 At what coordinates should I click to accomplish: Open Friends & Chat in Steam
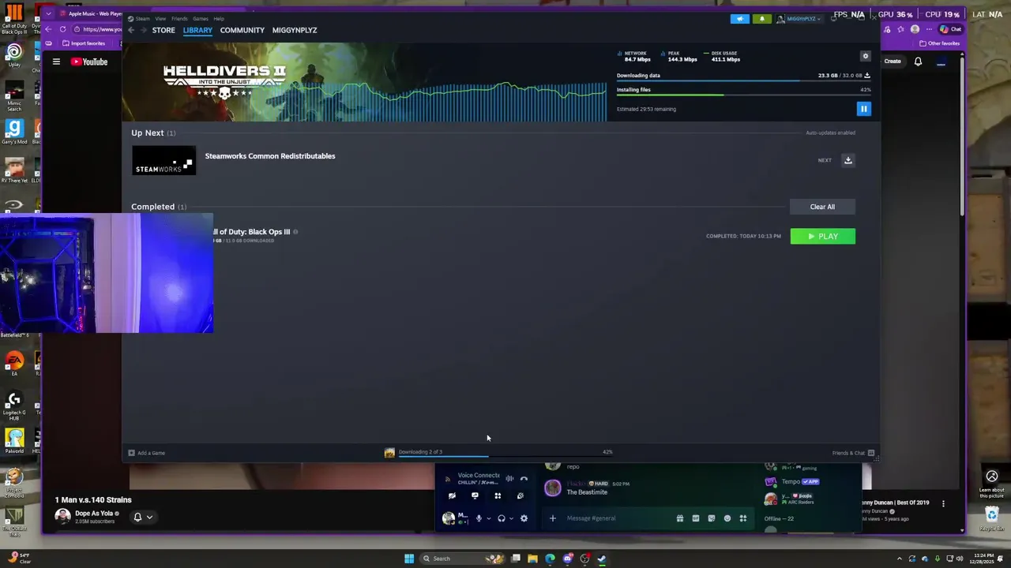853,453
